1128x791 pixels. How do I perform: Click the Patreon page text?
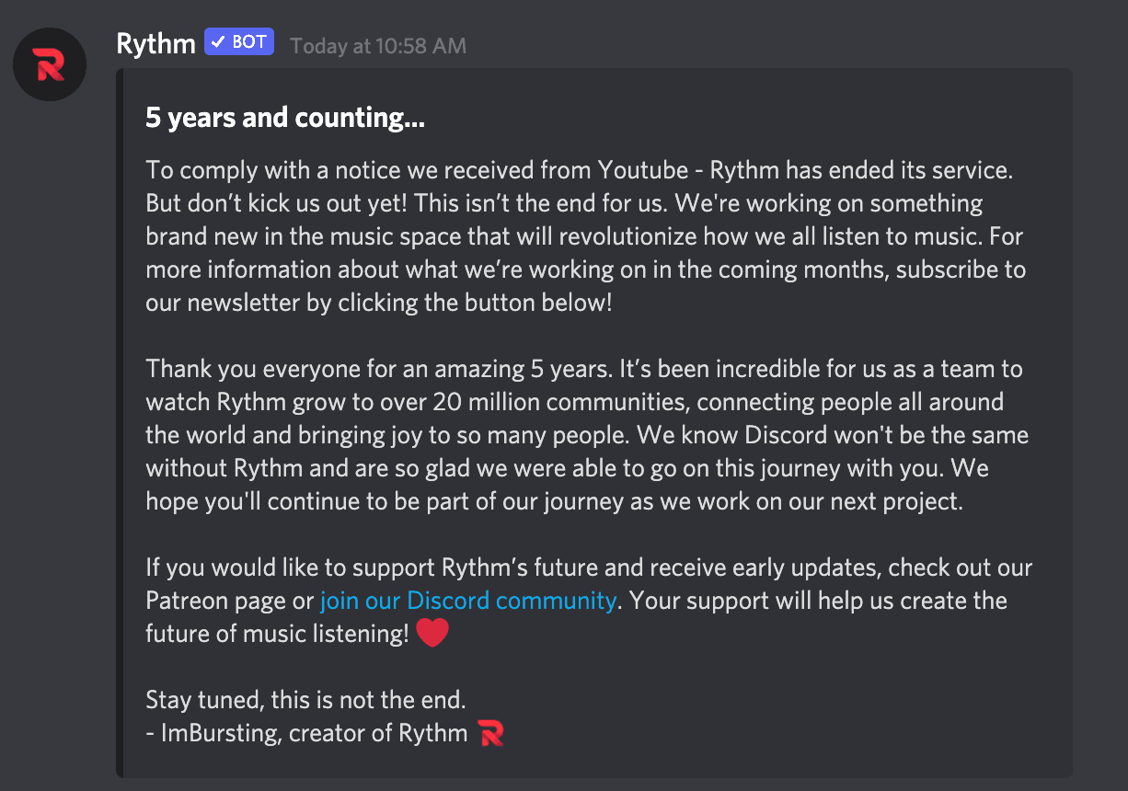pos(215,601)
